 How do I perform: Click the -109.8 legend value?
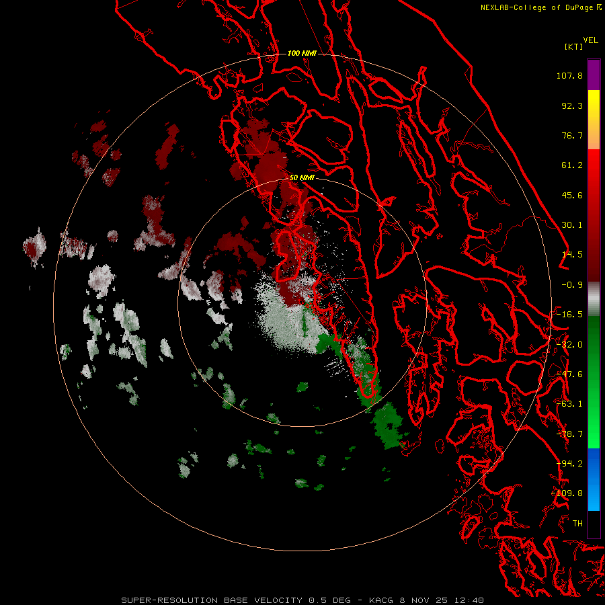tap(567, 493)
